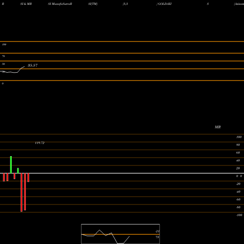The width and height of the screenshot is (244, 244).
Task: Click the 35.57 RSI value label
Action: (33, 65)
